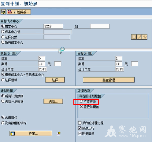Image resolution: width=152 pixels, height=142 pixels.
Task: Select the 选择模板 radio option
Action: (x=3, y=80)
